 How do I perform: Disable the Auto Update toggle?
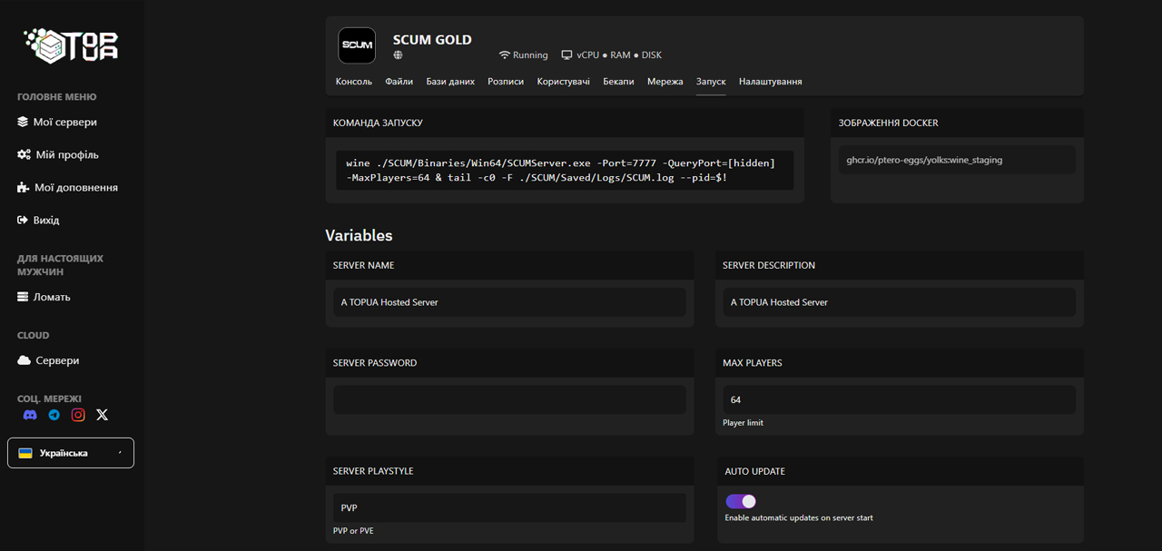coord(741,501)
